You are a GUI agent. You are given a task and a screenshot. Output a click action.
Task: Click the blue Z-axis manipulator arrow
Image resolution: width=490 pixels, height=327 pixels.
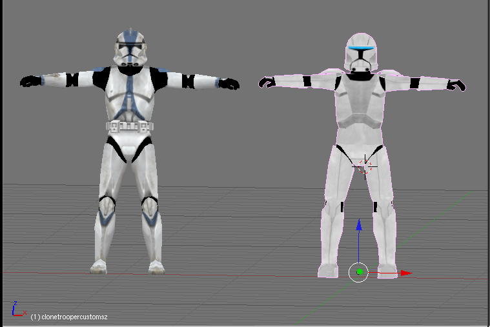click(359, 226)
